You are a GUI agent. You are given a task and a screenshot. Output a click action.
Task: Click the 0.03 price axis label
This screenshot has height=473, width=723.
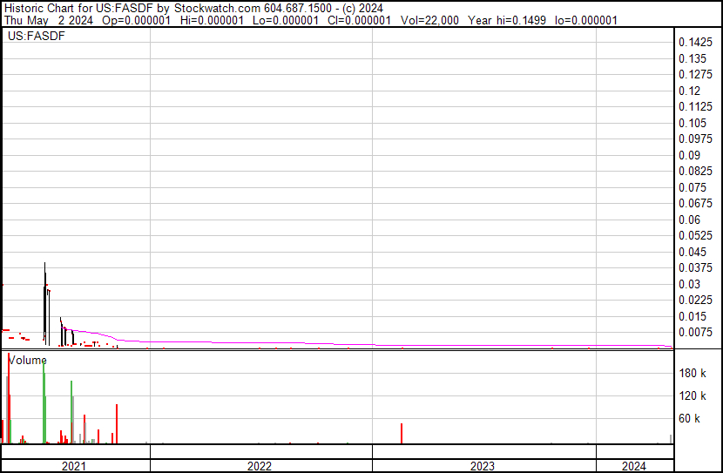[689, 284]
